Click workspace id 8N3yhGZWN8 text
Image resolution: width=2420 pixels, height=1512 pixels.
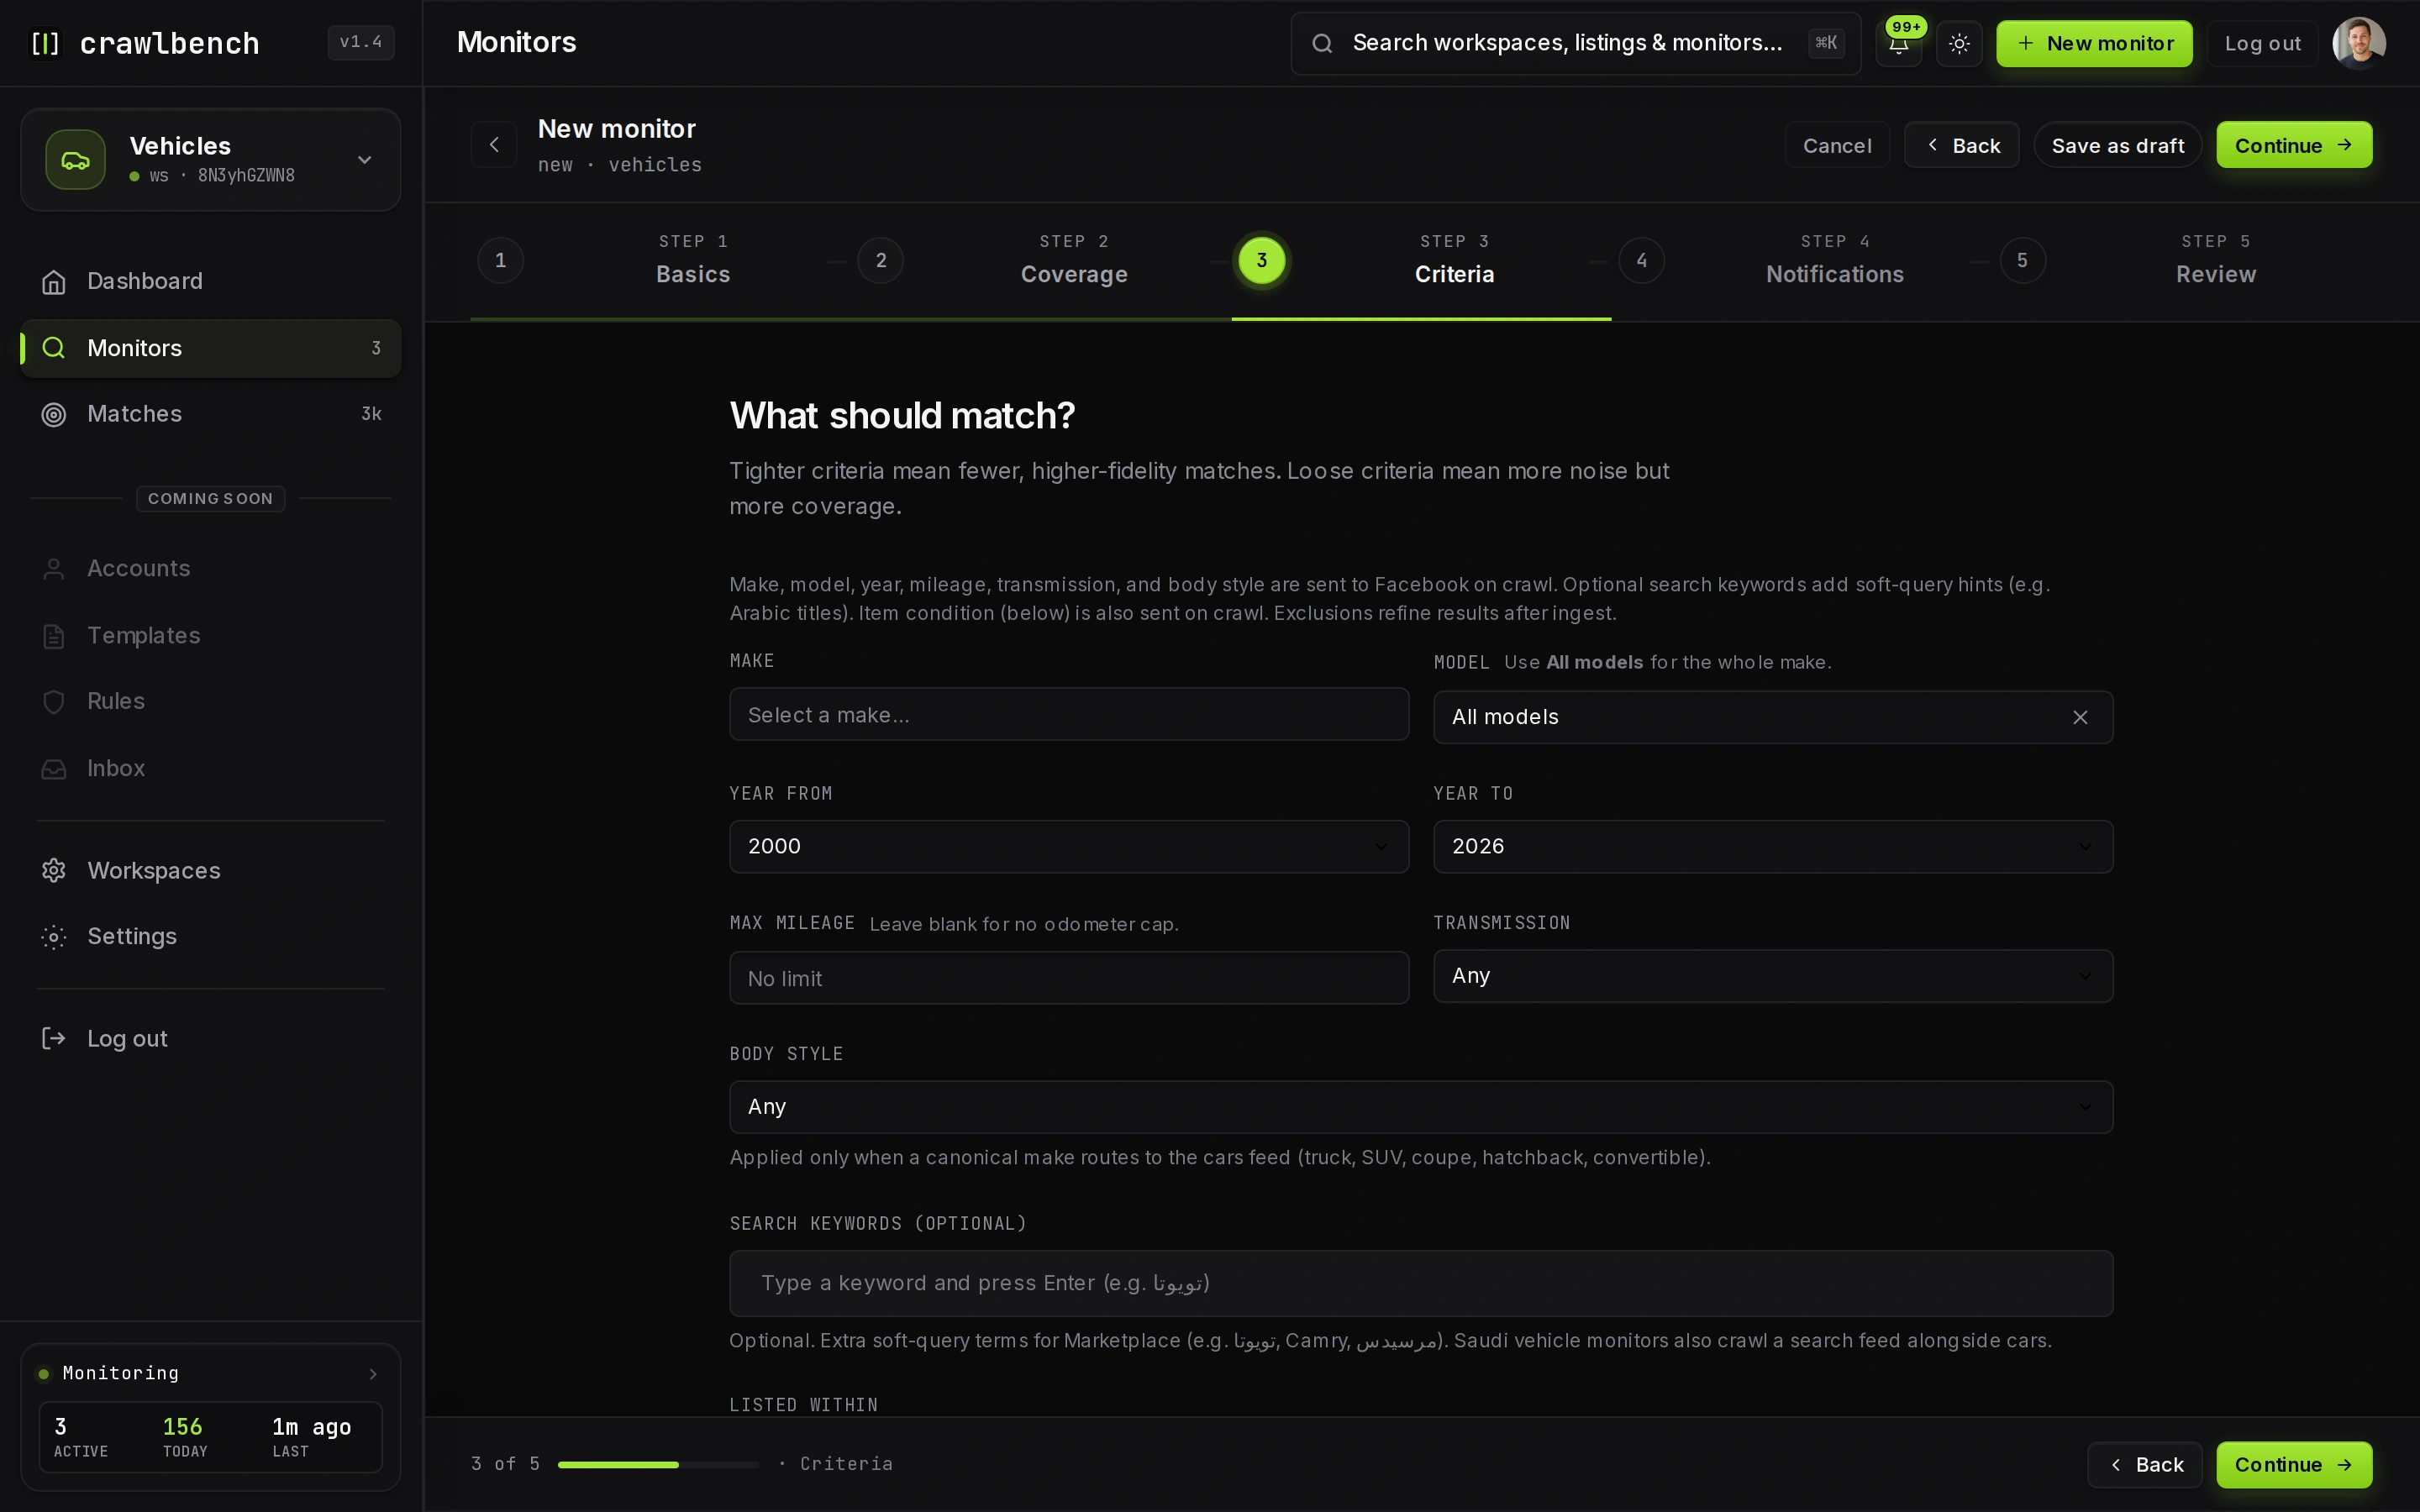pos(246,176)
